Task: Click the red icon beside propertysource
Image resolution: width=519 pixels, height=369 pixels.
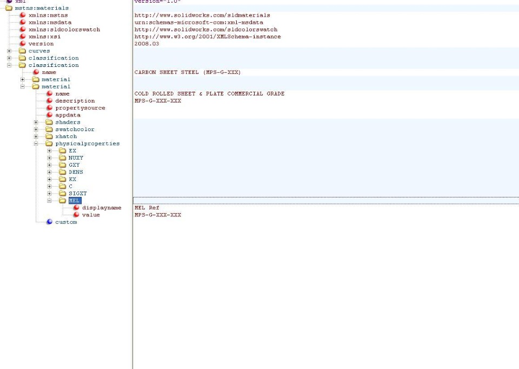Action: 49,108
